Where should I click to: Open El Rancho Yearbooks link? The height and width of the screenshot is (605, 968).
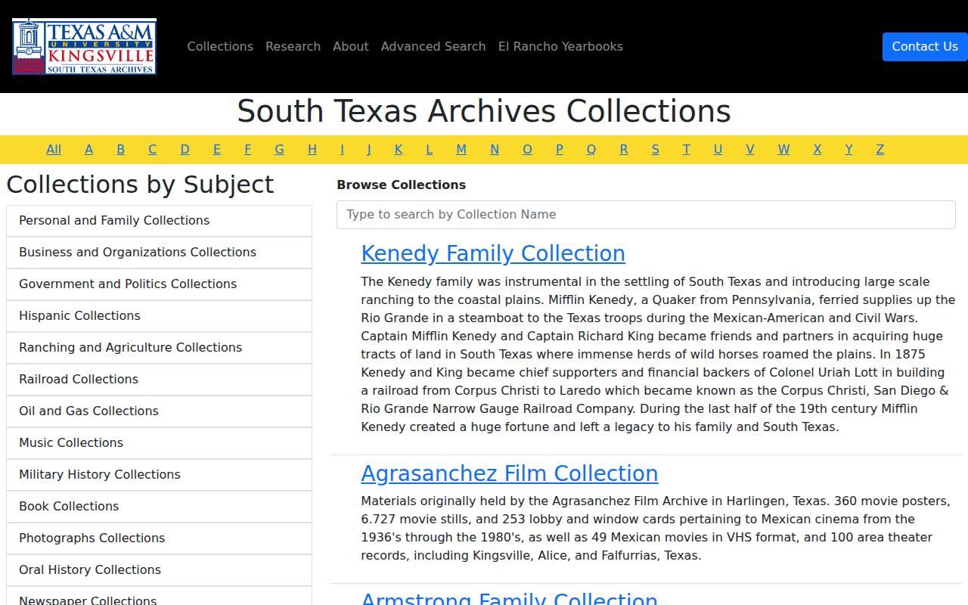560,46
